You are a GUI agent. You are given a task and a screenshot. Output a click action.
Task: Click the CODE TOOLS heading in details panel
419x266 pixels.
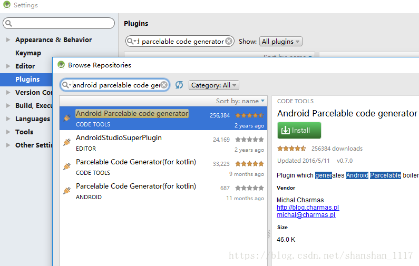pos(295,101)
